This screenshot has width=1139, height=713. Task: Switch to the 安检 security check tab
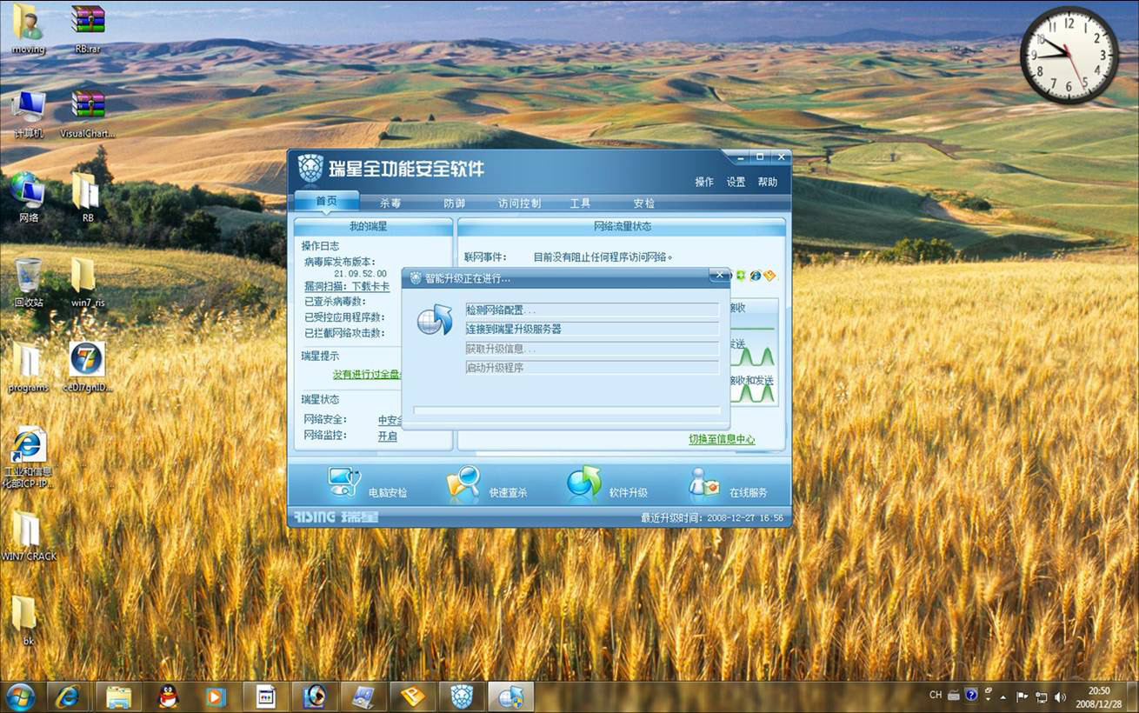click(643, 203)
